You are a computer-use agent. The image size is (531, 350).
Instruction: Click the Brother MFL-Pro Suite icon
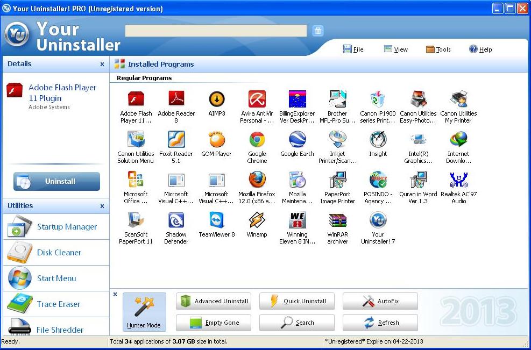(337, 99)
